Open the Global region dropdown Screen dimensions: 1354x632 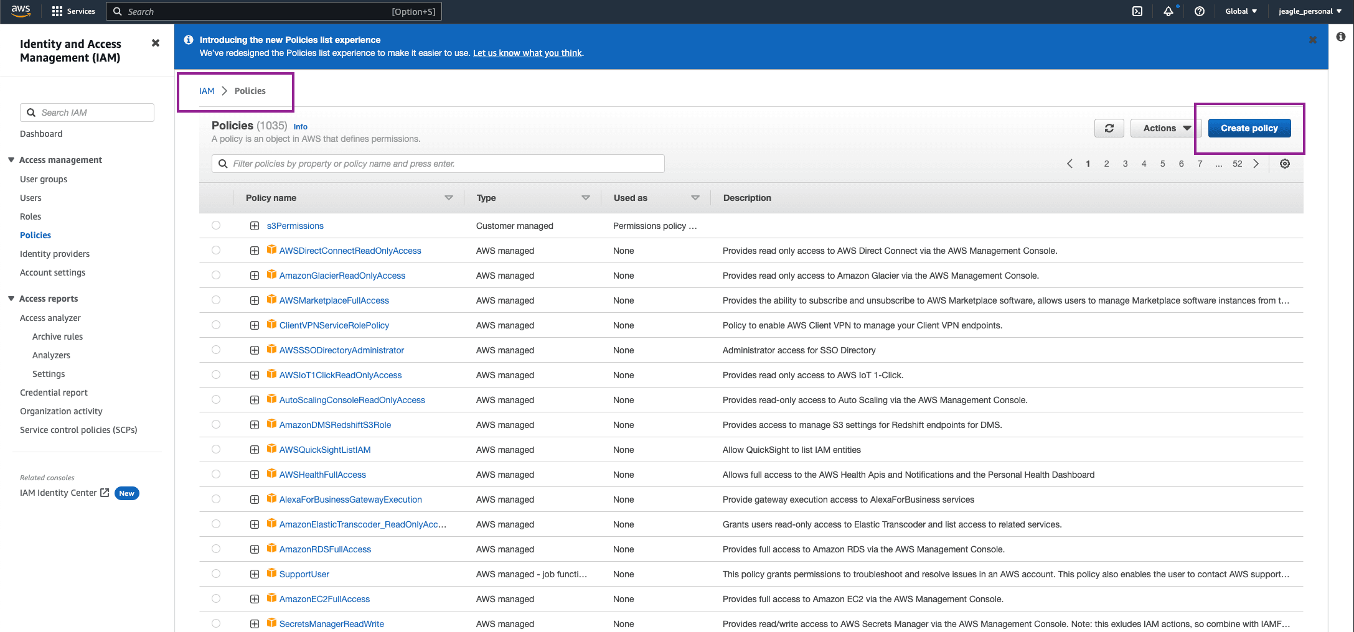click(x=1241, y=11)
